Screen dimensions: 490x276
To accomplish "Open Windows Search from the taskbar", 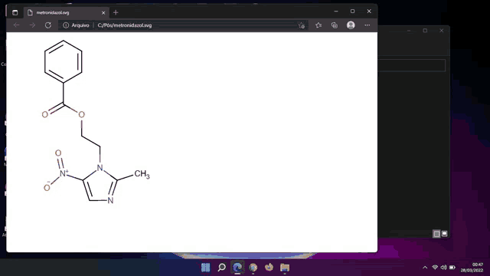I will coord(221,268).
